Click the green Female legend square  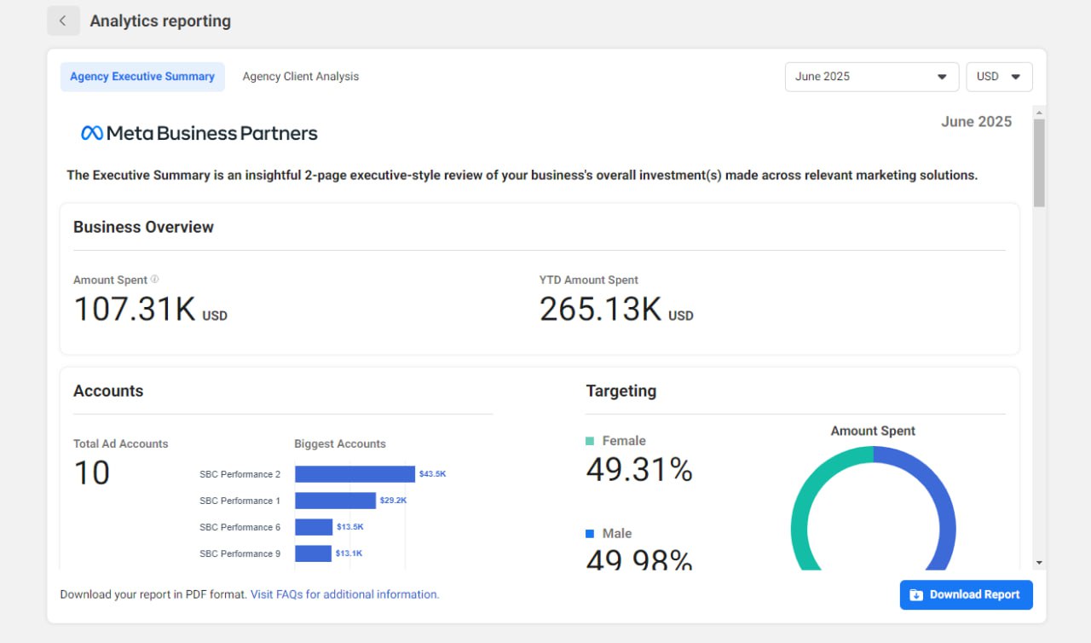[x=590, y=441]
